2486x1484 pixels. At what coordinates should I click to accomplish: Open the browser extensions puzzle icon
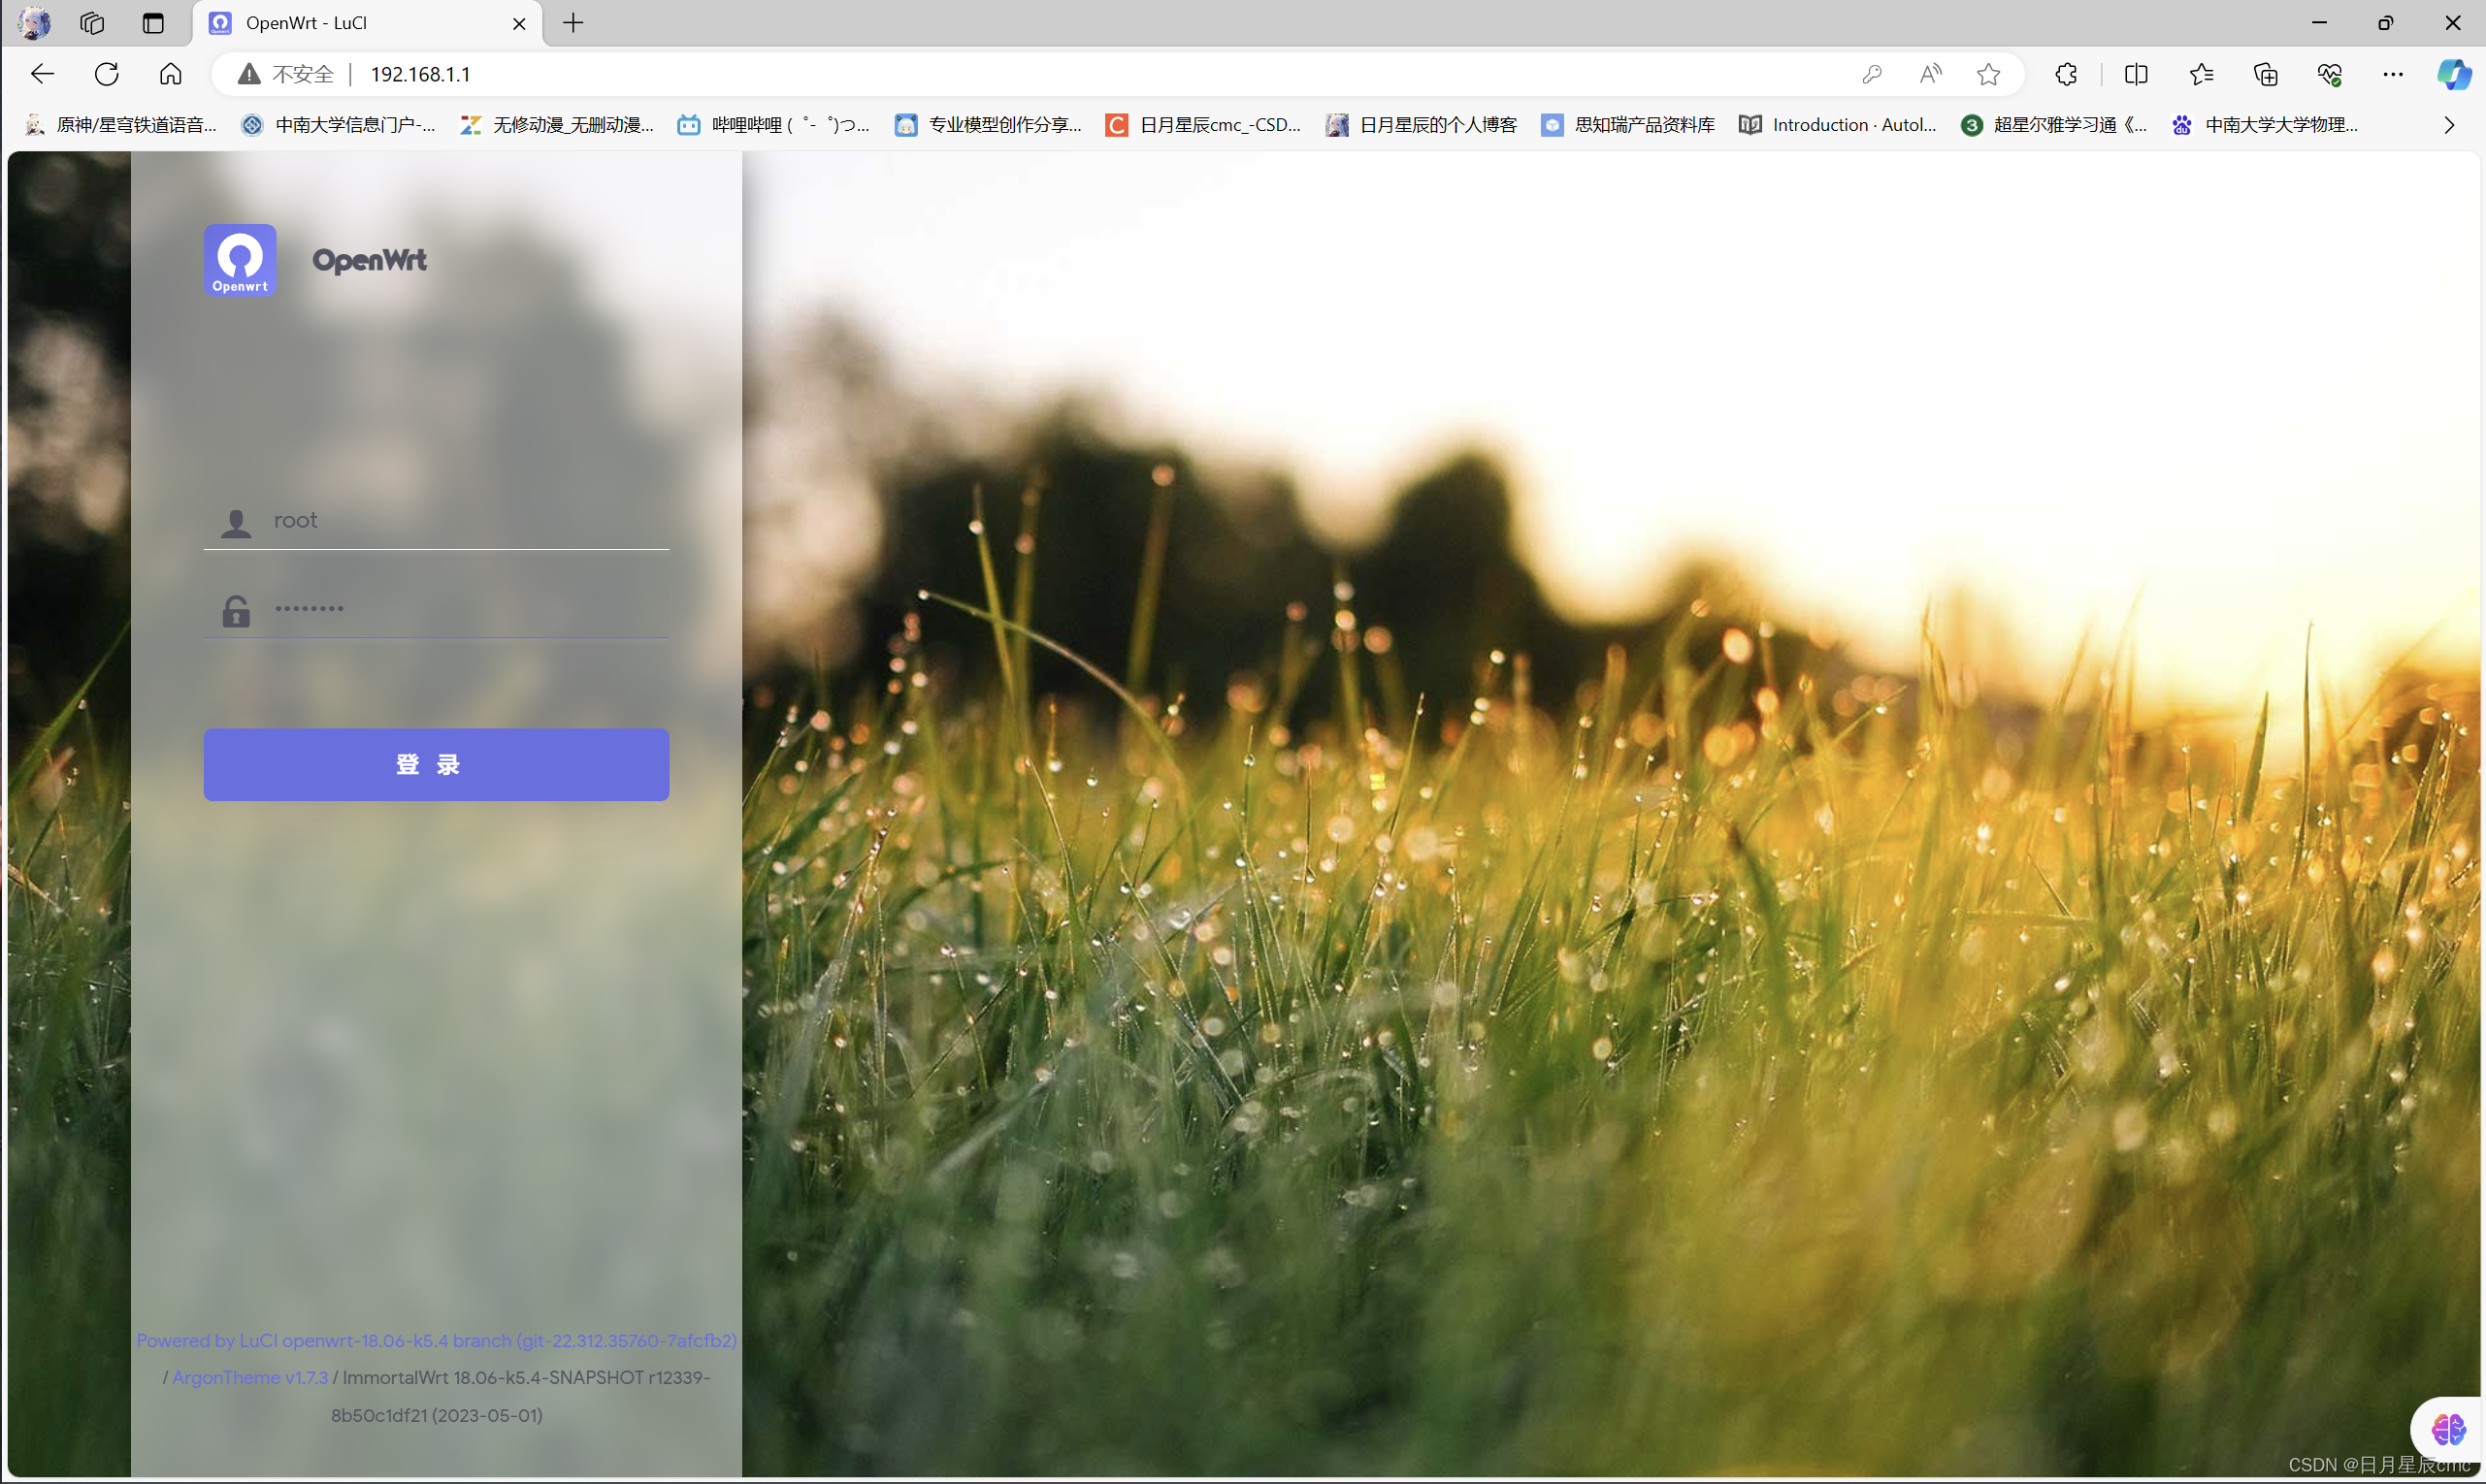2066,74
